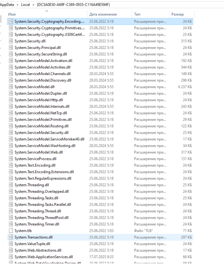
Task: Click the Файл "TLB" type cell
Action: [143, 231]
